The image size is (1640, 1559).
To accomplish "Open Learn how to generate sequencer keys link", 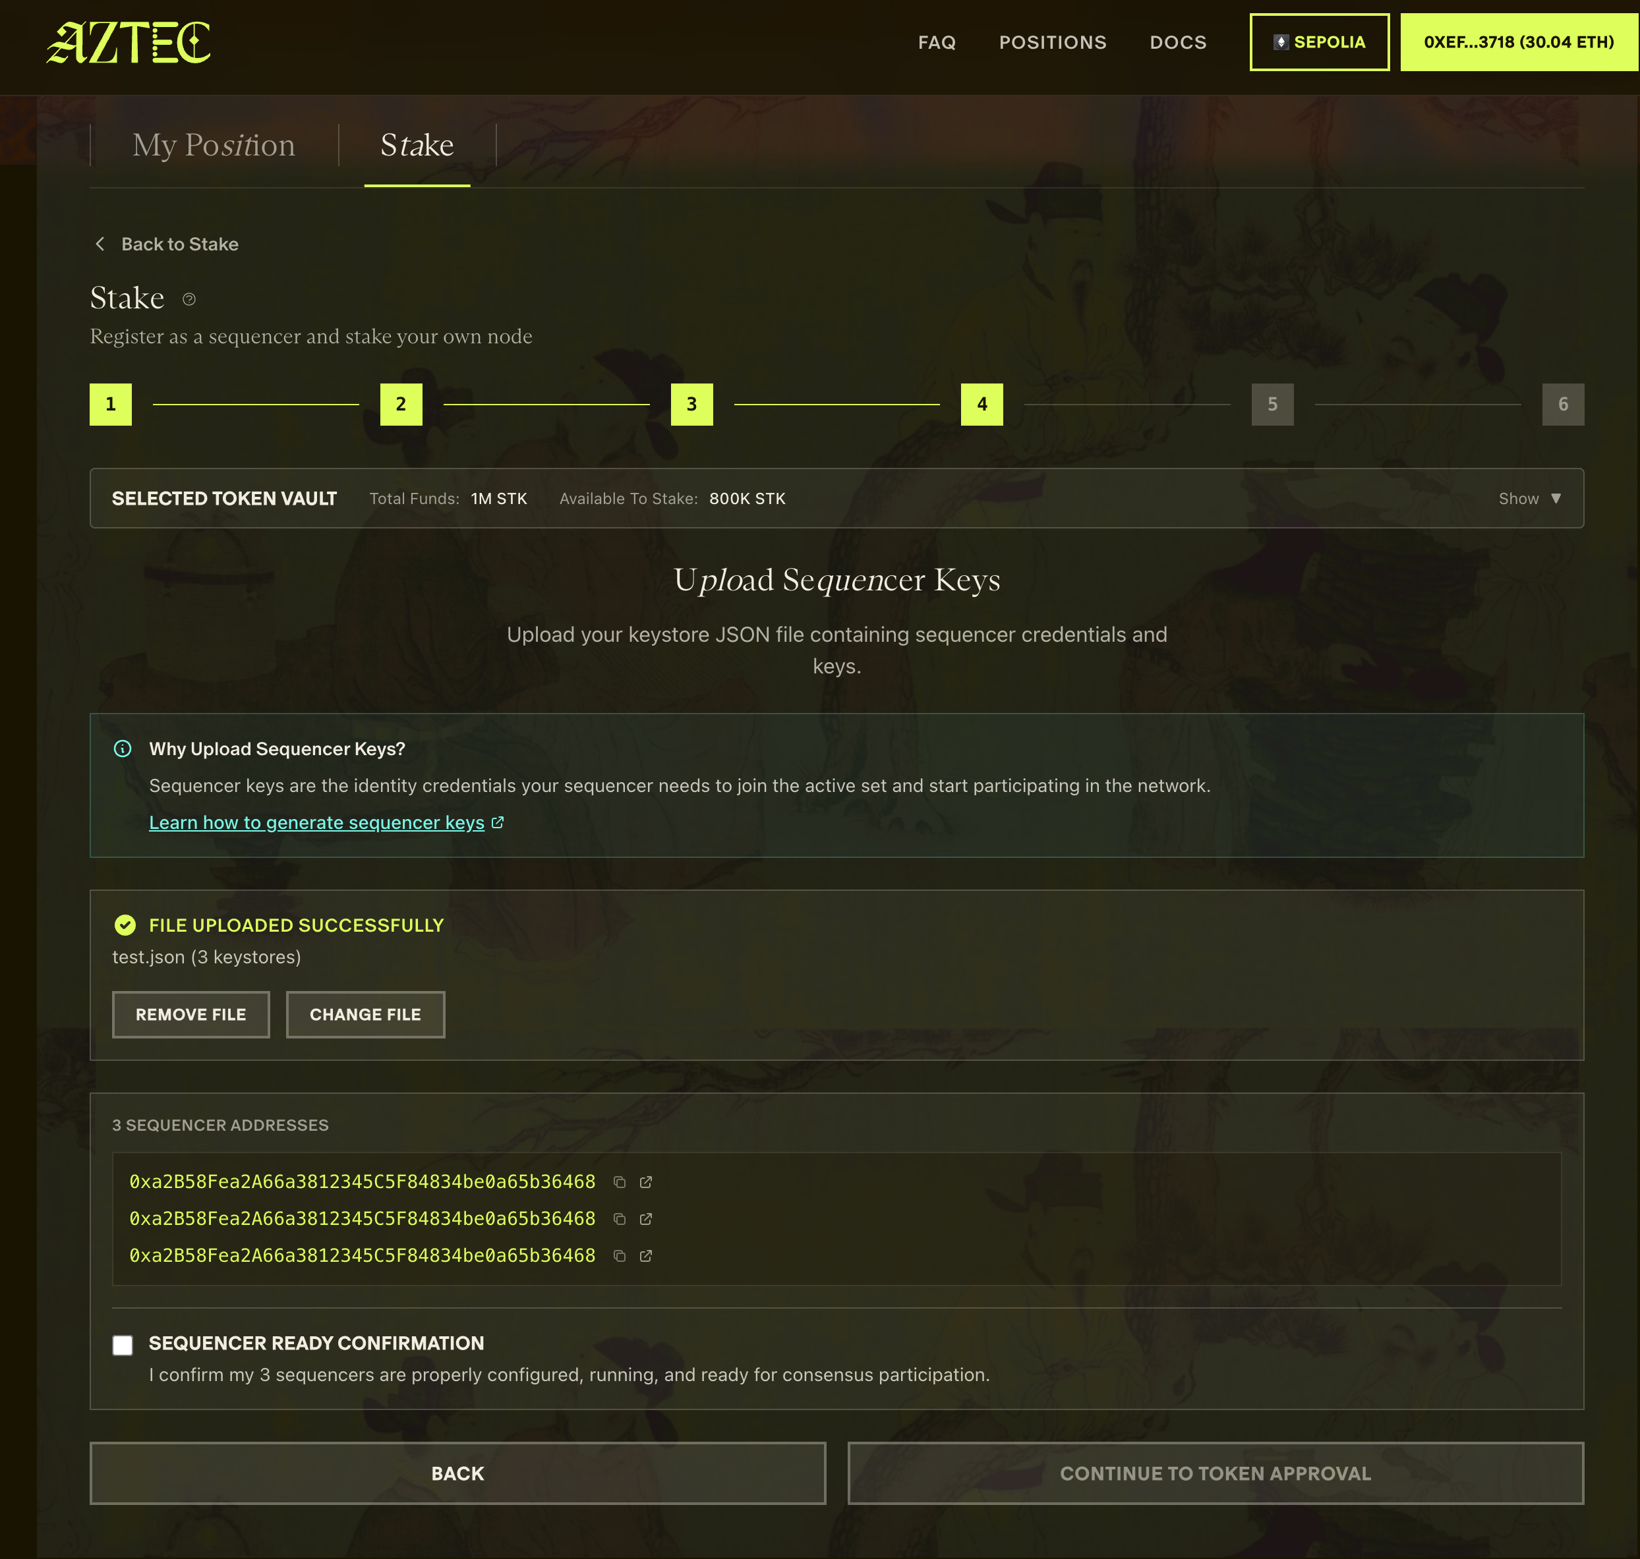I will (316, 823).
